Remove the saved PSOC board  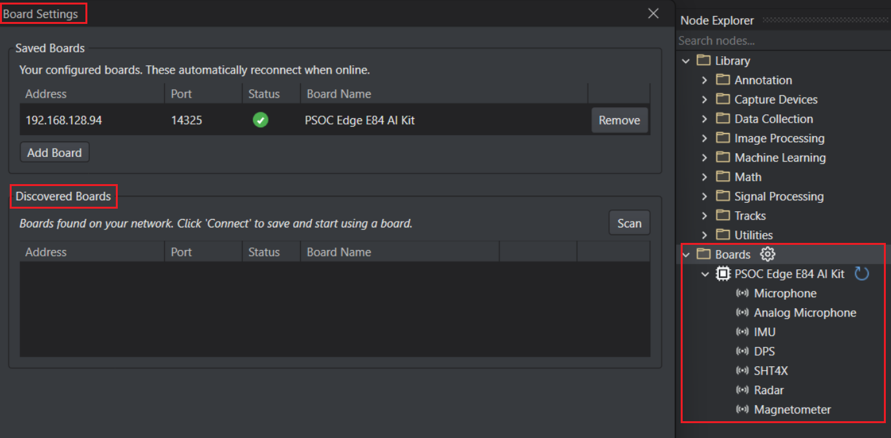(x=619, y=120)
